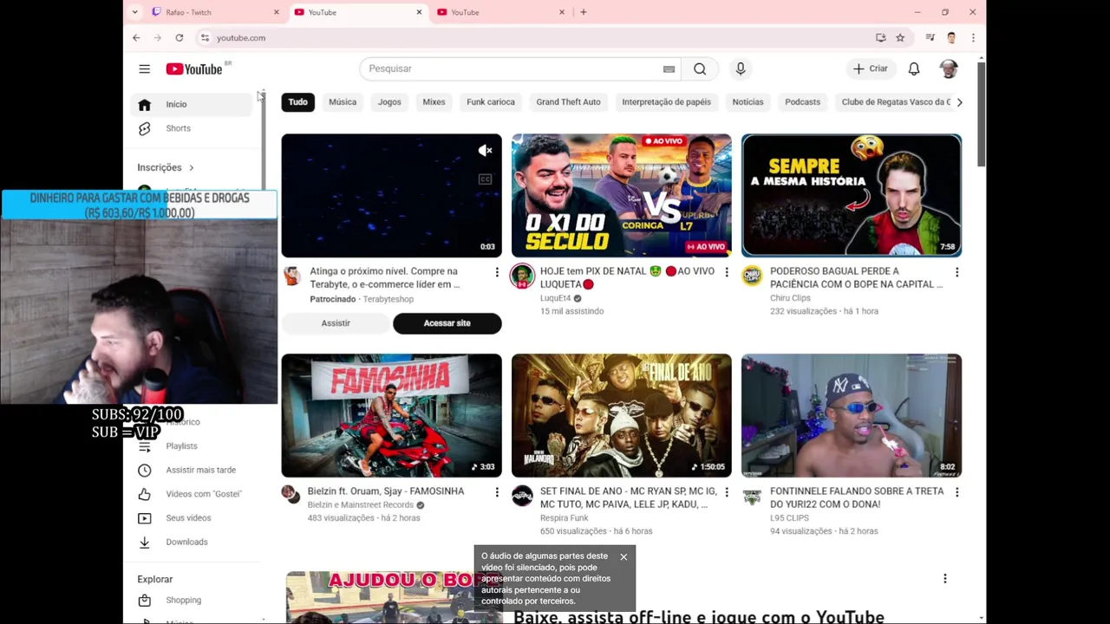
Task: Open options menu for Fontinnele video
Action: point(957,492)
